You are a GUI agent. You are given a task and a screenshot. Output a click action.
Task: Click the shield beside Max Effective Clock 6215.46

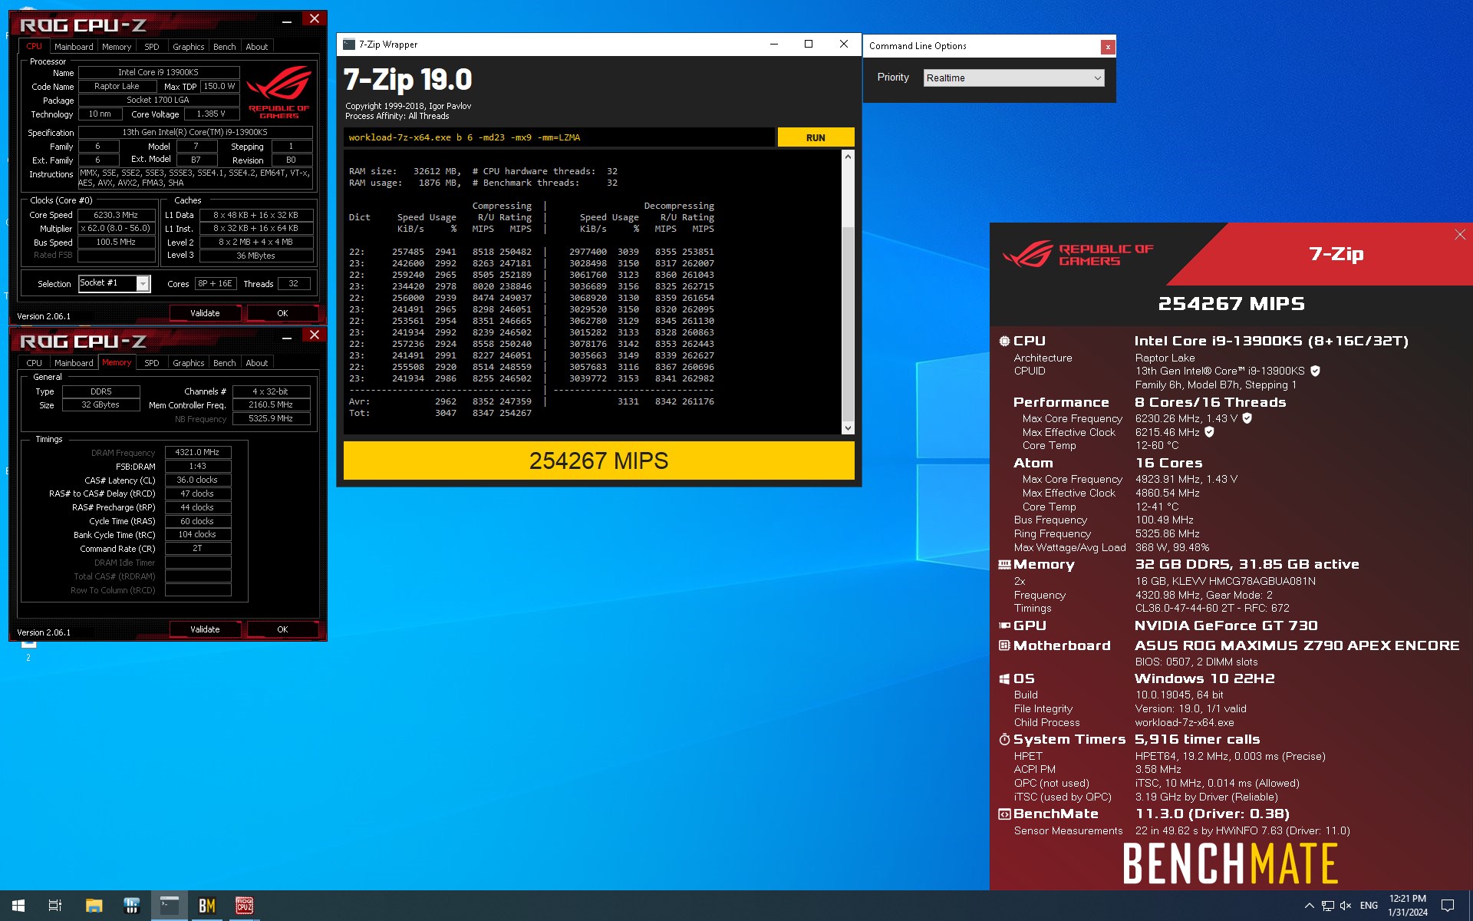pos(1209,432)
